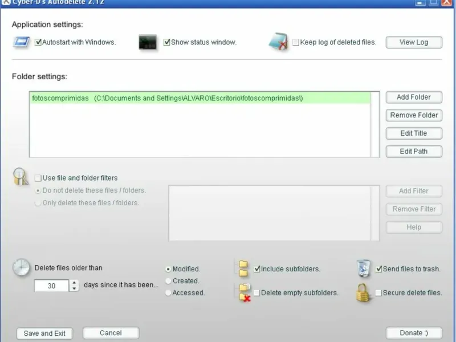Screen dimensions: 456x342
Task: Increase days value with the up arrow
Action: [x=74, y=282]
